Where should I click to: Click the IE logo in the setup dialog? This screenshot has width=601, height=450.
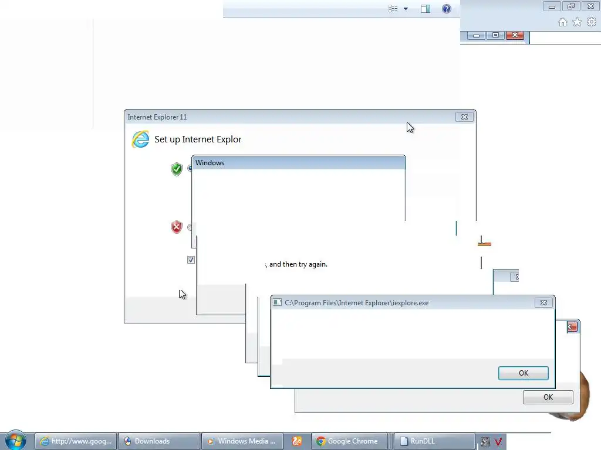click(x=140, y=139)
